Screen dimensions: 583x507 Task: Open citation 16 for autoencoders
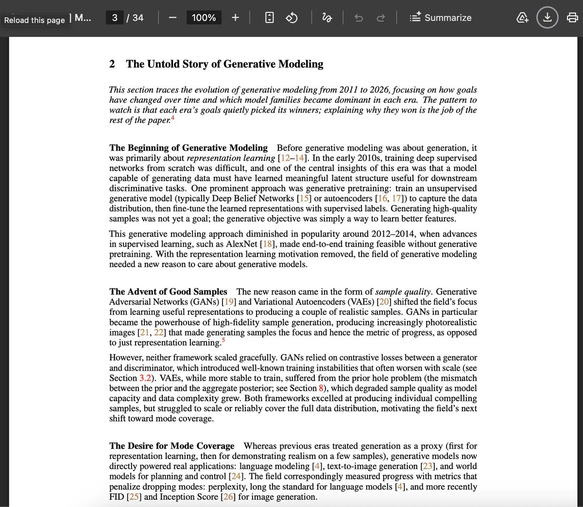(x=383, y=198)
